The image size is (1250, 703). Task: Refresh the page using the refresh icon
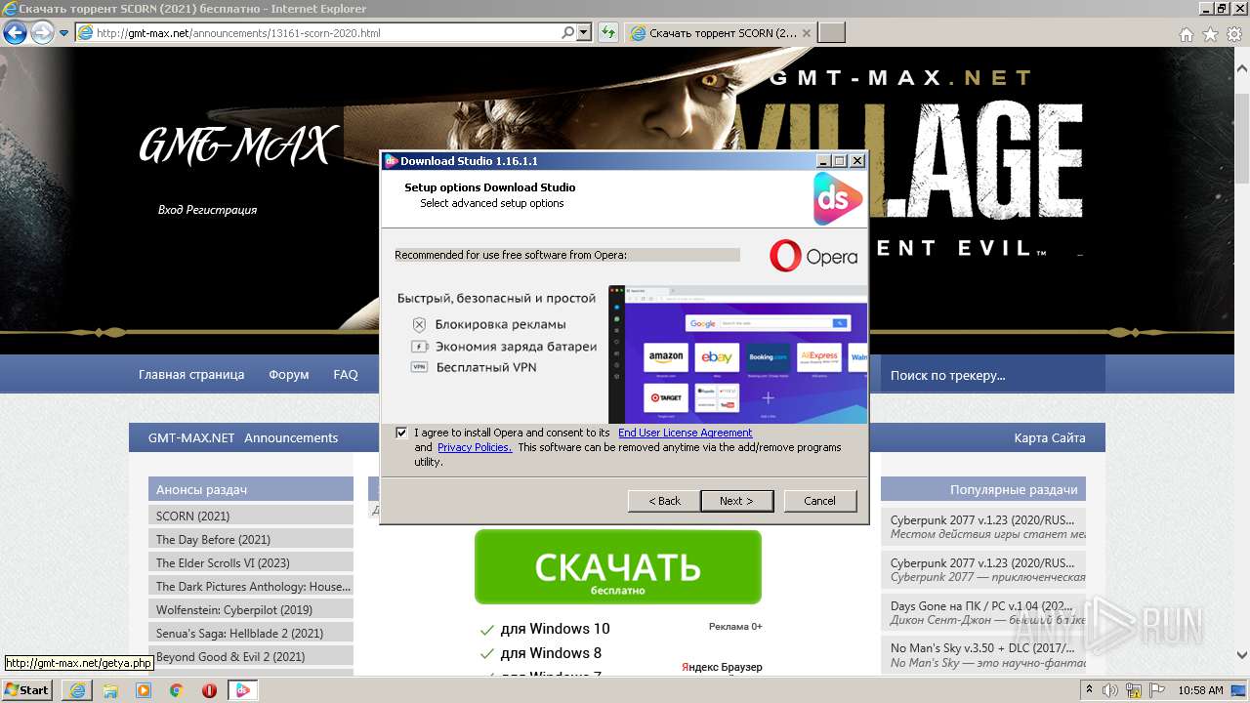[x=608, y=33]
